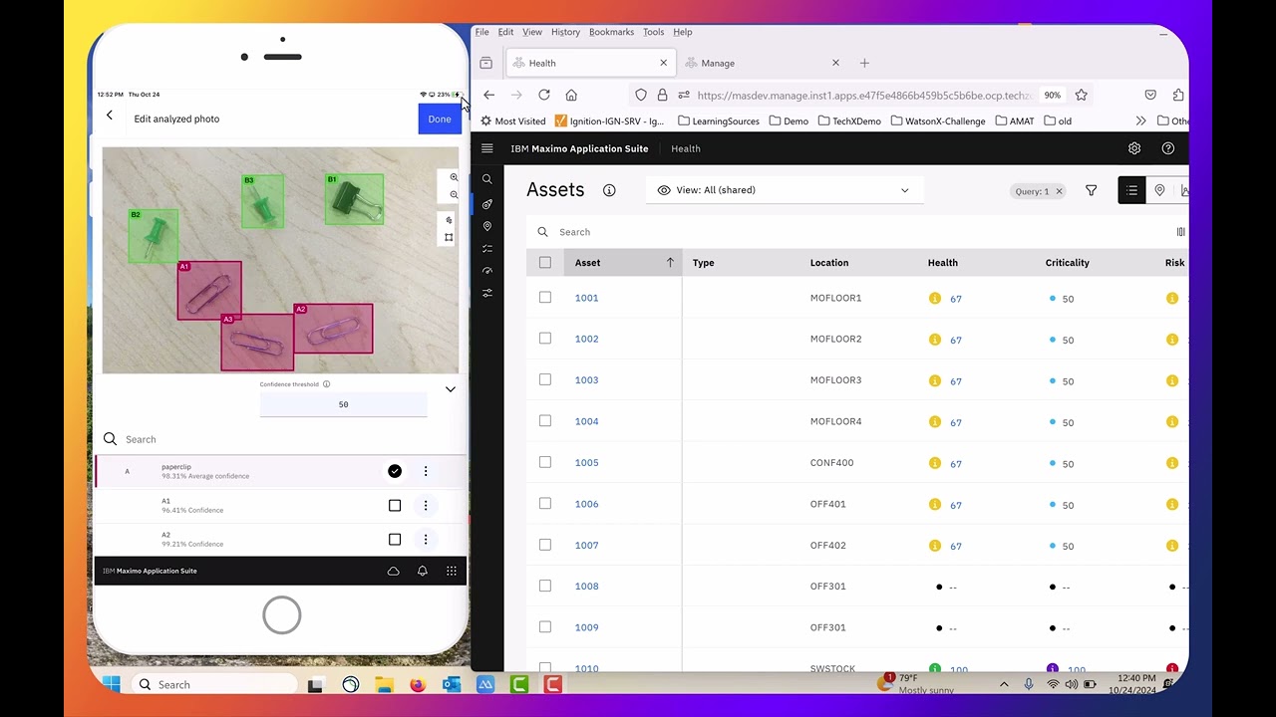Open the WatsonX-Challenge bookmarks folder

point(938,120)
